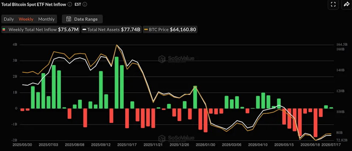Click the 2026/01/30 axis date label
The image size is (352, 151).
(x=206, y=145)
